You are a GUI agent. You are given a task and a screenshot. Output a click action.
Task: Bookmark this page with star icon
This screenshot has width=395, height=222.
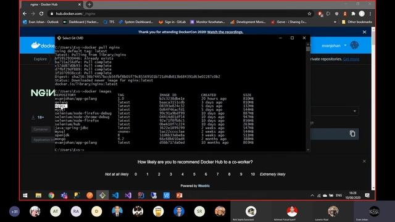click(x=309, y=14)
